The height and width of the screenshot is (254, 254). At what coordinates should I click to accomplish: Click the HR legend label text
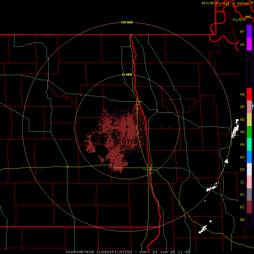(x=242, y=132)
